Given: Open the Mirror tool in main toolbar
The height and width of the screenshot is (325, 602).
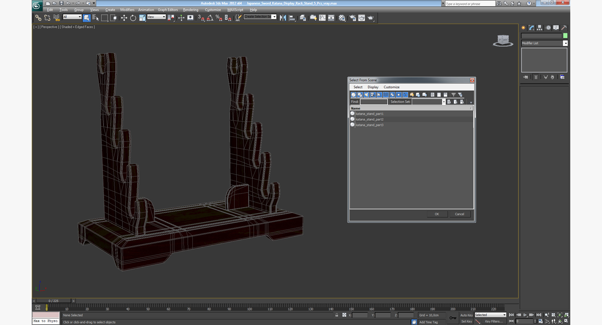Looking at the screenshot, I should pyautogui.click(x=283, y=18).
